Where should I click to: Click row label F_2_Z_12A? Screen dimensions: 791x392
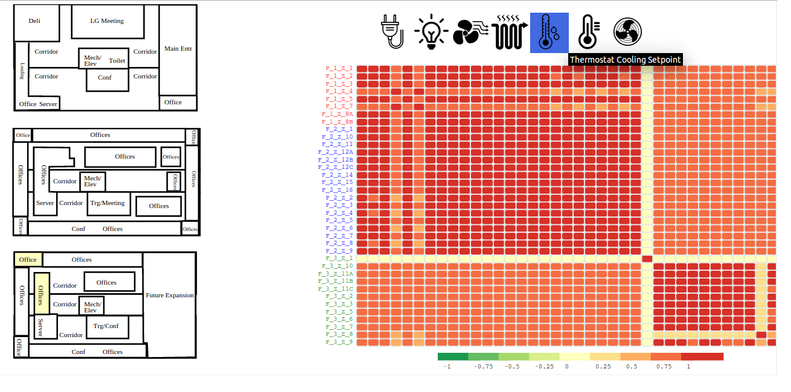pyautogui.click(x=335, y=152)
